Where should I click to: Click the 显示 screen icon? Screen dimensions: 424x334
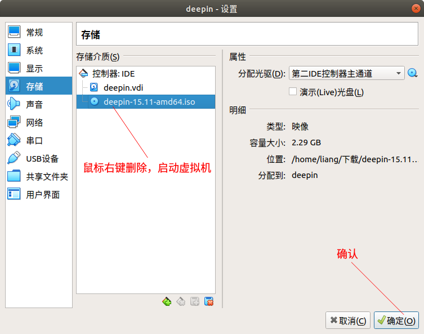[14, 68]
